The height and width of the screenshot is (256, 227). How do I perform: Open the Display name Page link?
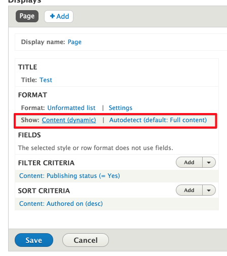pyautogui.click(x=74, y=42)
